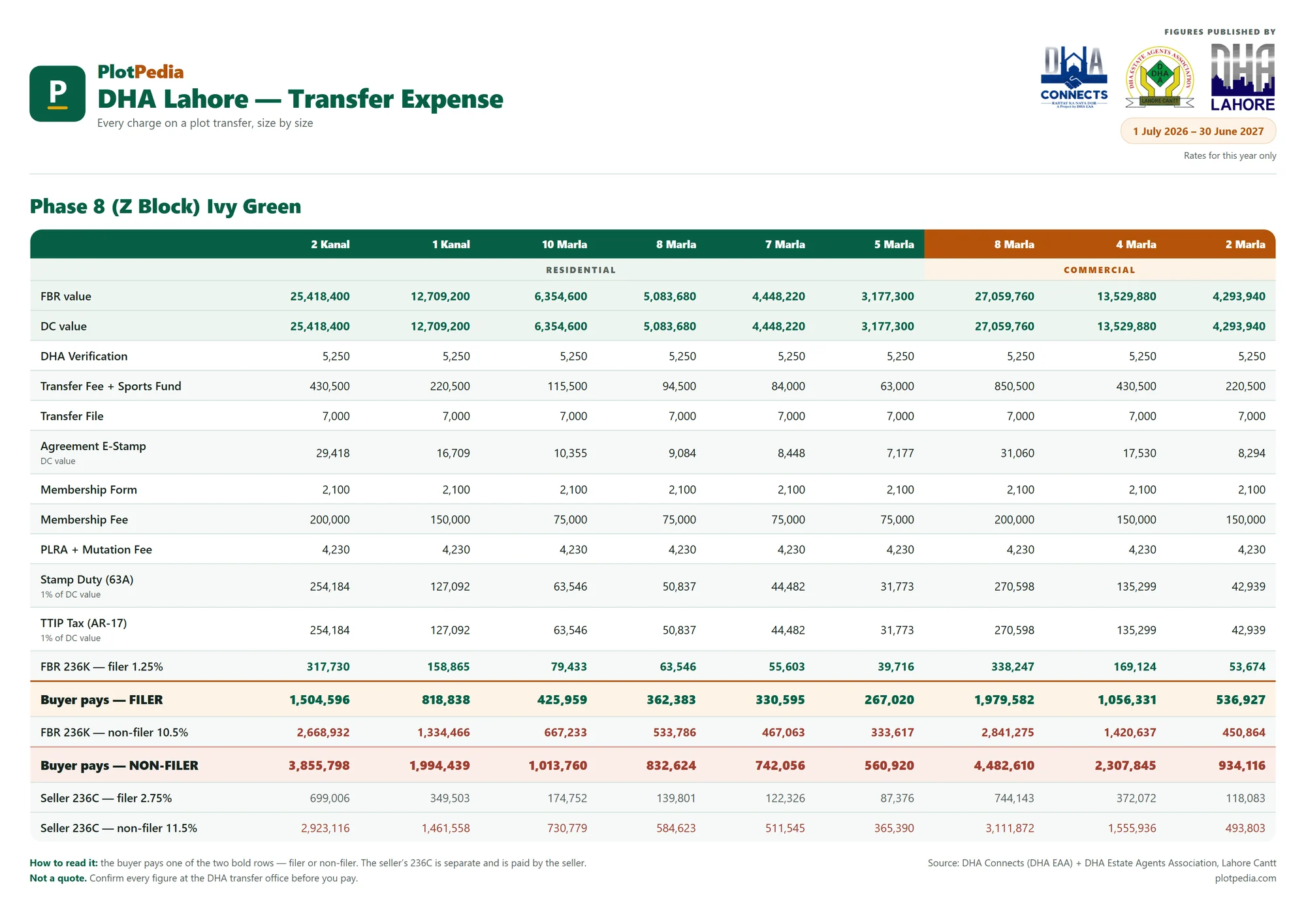Click the commercial 8 Marla non-filer total 4,482,610
1306x899 pixels.
(1004, 766)
